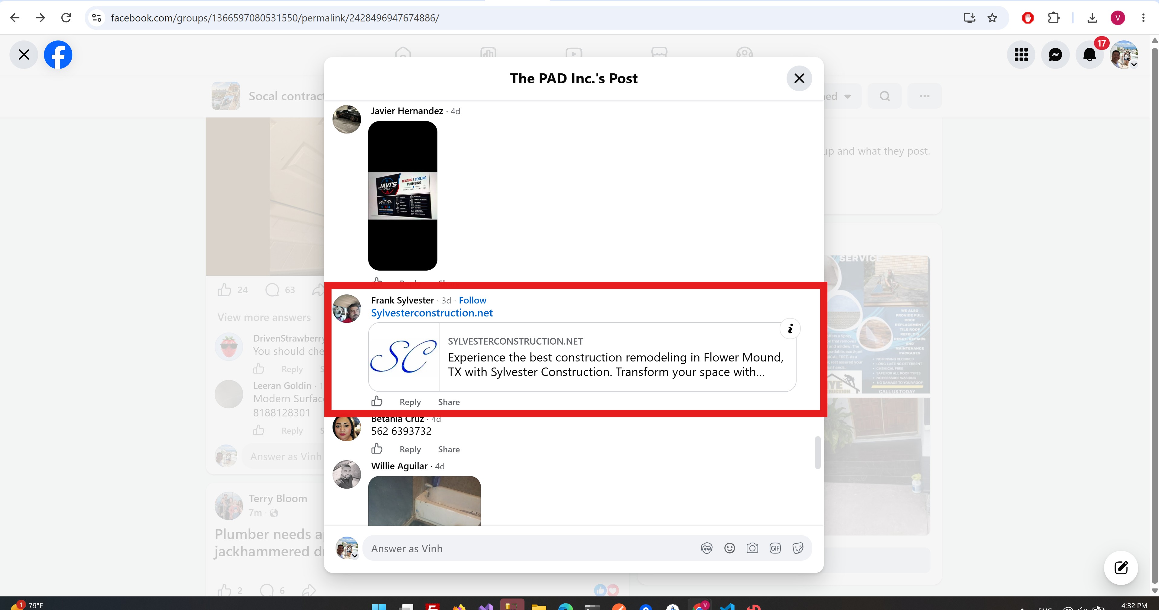Viewport: 1159px width, 610px height.
Task: Start a new message with compose button
Action: tap(1121, 567)
